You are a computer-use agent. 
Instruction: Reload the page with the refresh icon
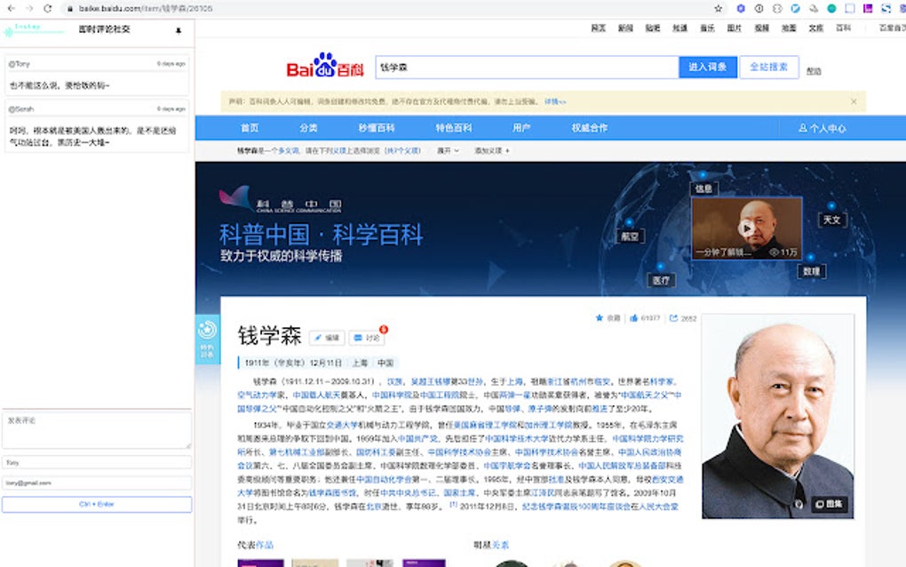pyautogui.click(x=48, y=9)
